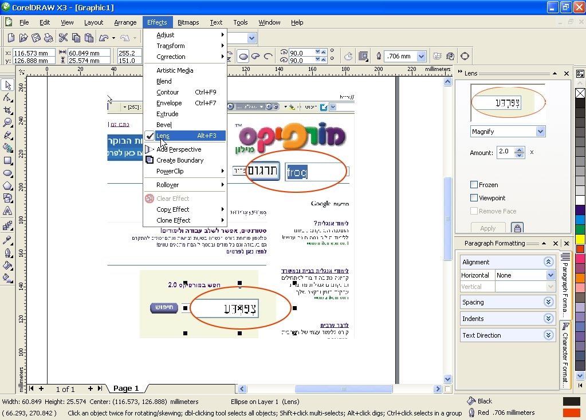This screenshot has width=586, height=420.
Task: Open the zoom level dropdown on toolbar
Action: 251,38
